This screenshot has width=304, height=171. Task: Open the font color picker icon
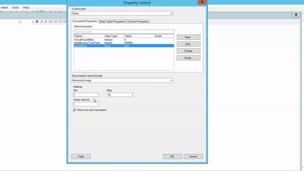pos(50,21)
